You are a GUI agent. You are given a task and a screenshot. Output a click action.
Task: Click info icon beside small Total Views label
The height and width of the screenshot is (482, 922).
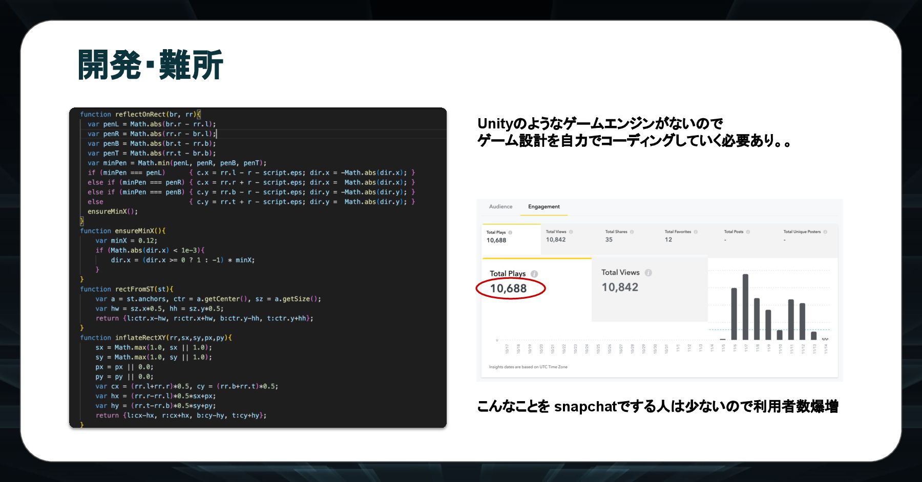[x=571, y=232]
